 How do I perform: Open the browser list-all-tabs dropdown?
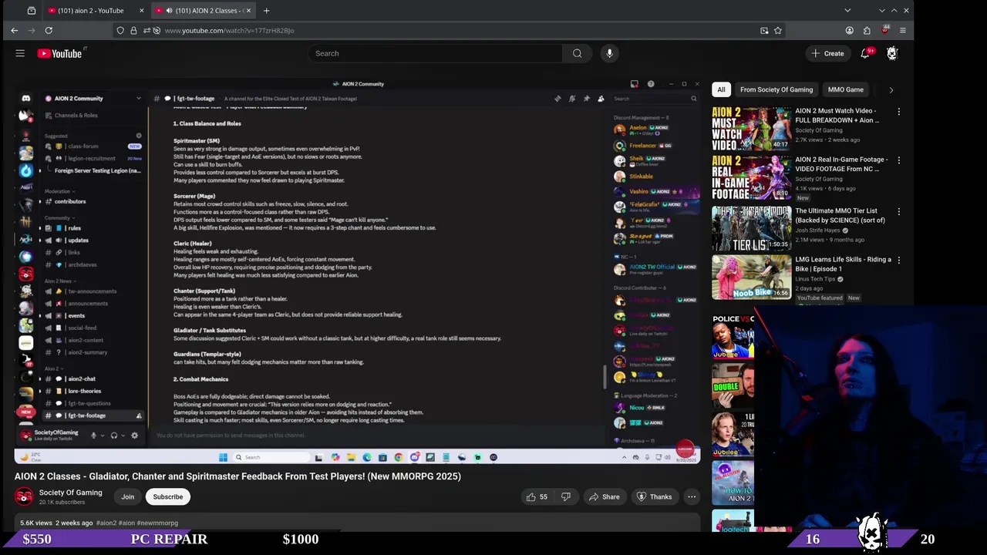pyautogui.click(x=847, y=10)
